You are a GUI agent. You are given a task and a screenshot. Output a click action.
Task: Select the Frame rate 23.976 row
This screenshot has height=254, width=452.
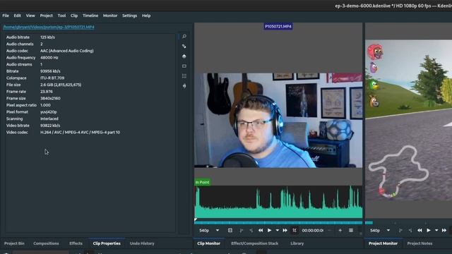coord(90,92)
